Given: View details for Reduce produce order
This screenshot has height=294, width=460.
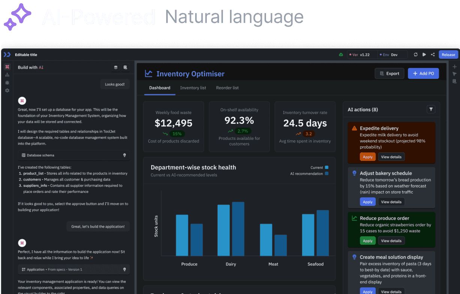Looking at the screenshot, I should coord(391,241).
